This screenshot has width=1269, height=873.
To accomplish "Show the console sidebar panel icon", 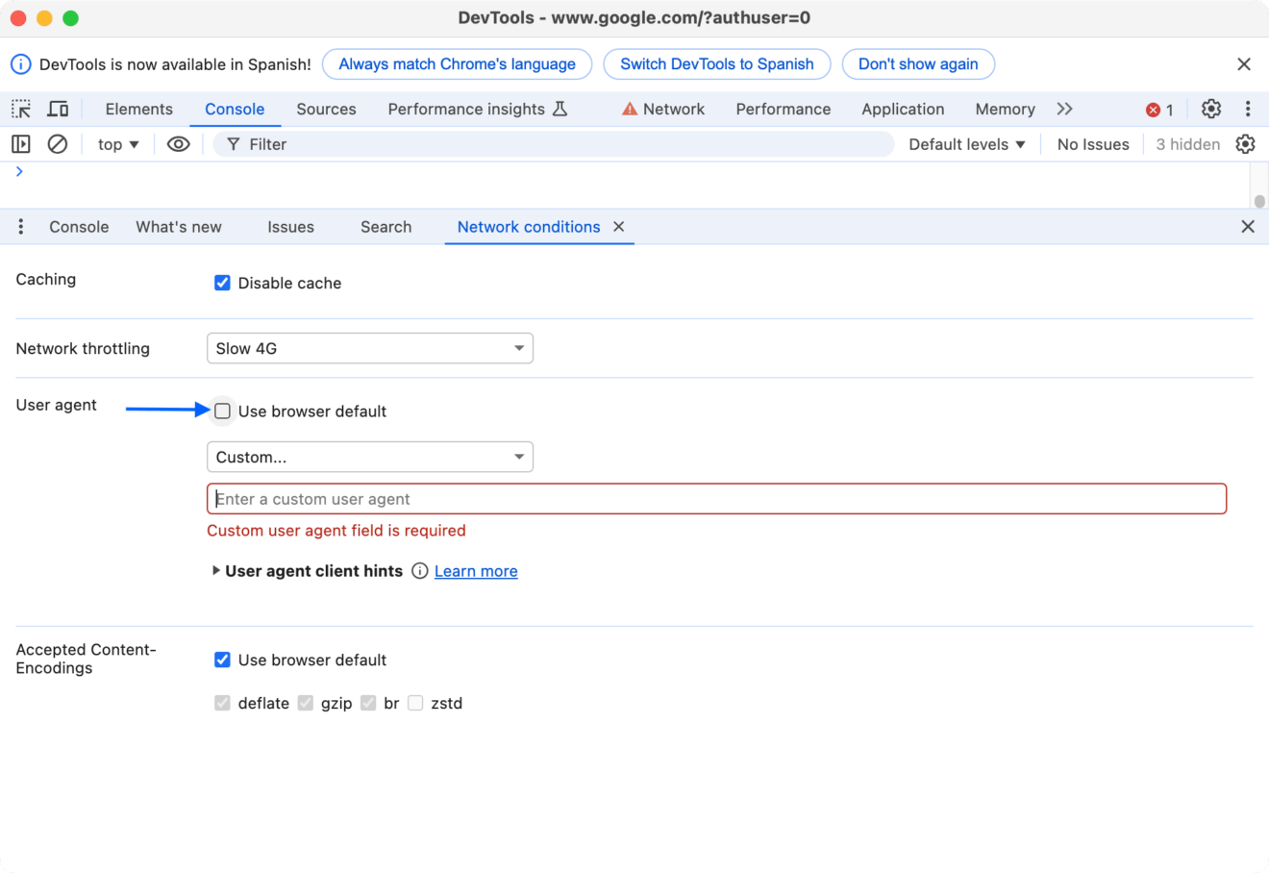I will [20, 144].
